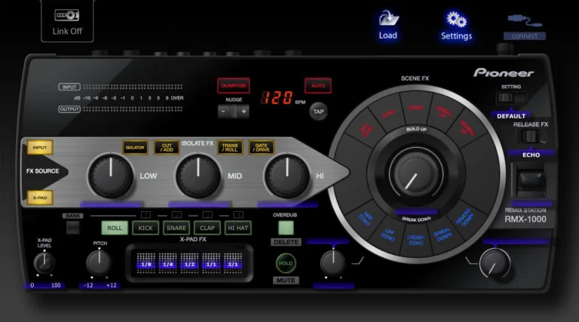Click the HI isolator knob

point(286,176)
